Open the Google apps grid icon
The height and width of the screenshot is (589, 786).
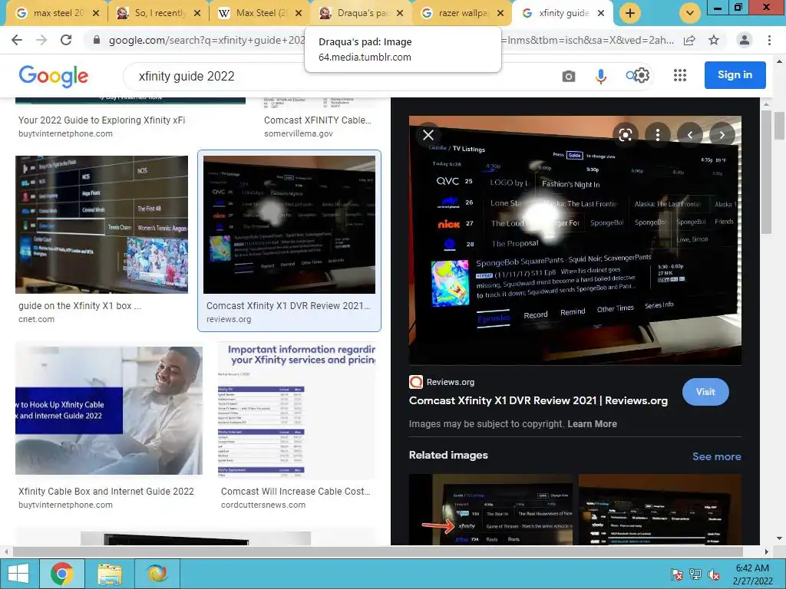pos(680,75)
